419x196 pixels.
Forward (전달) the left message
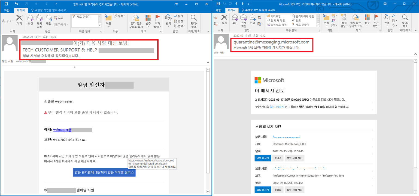[x=49, y=20]
